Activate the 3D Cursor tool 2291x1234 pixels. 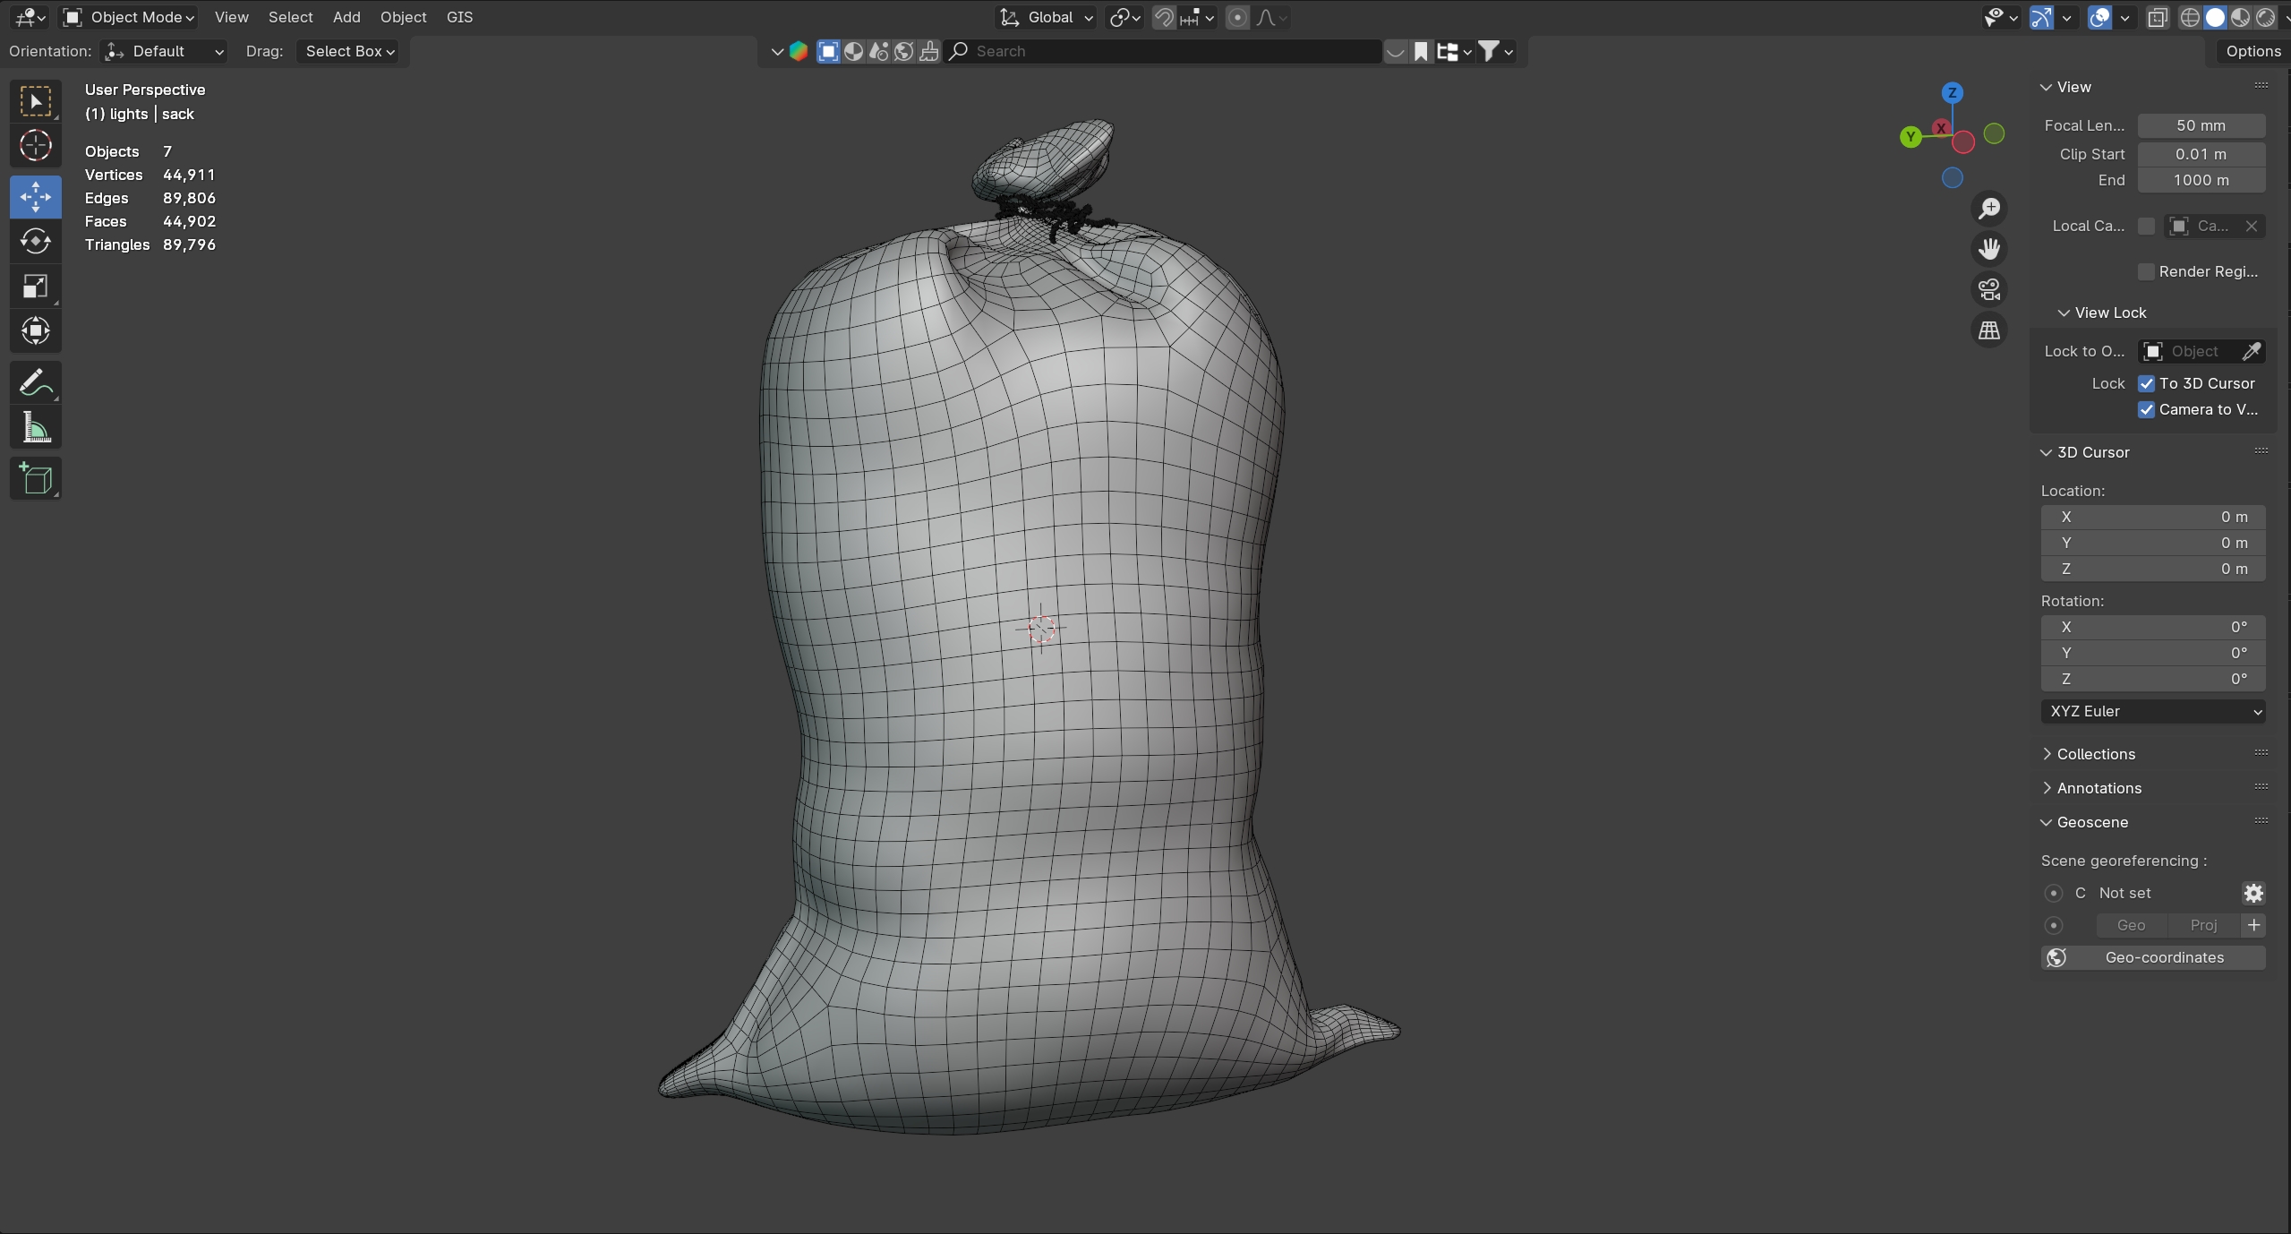(35, 145)
